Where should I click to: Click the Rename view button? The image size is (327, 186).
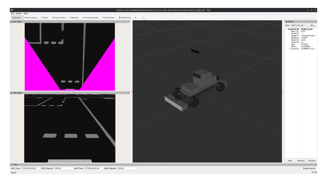pos(312,161)
